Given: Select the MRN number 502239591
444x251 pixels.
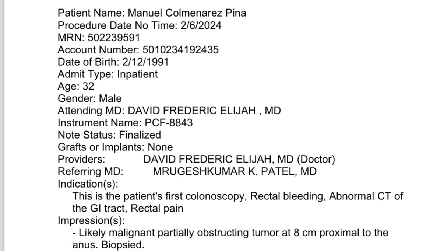Looking at the screenshot, I should (x=114, y=38).
